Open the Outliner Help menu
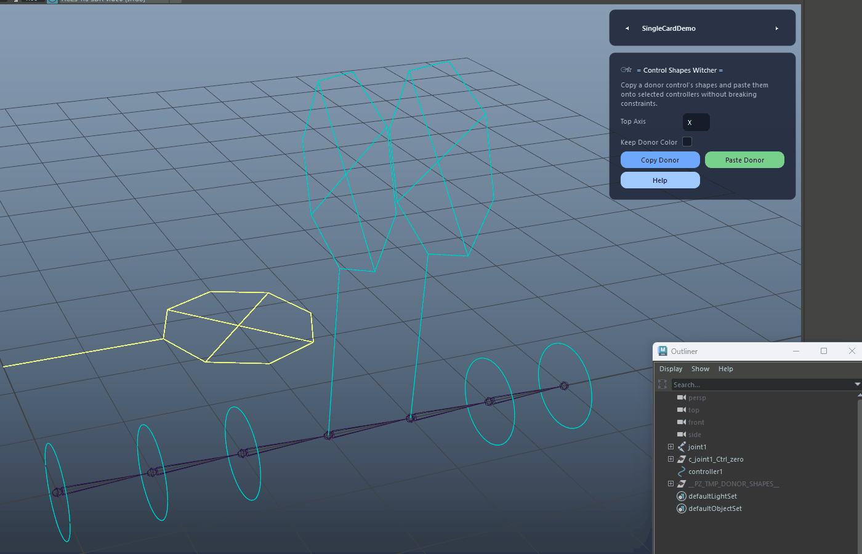 (x=726, y=369)
